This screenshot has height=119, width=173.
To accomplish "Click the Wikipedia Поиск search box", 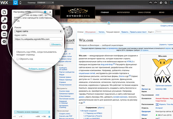I will (164, 31).
